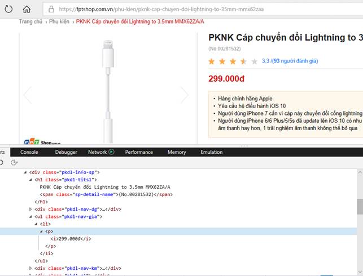Go to browser home page icon
The image size is (363, 276).
(x=27, y=9)
